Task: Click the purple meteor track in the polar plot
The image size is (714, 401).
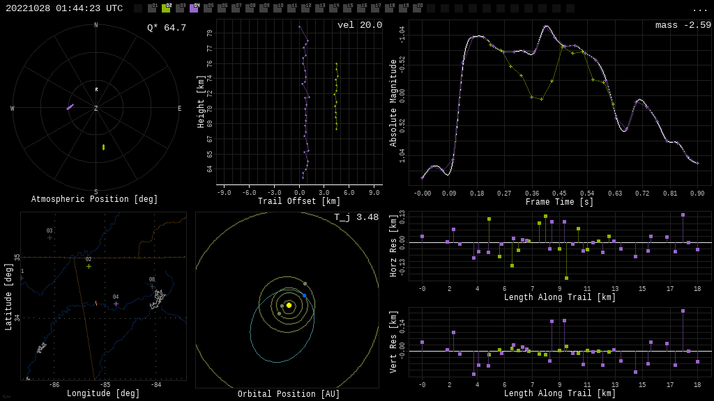Action: click(x=70, y=107)
